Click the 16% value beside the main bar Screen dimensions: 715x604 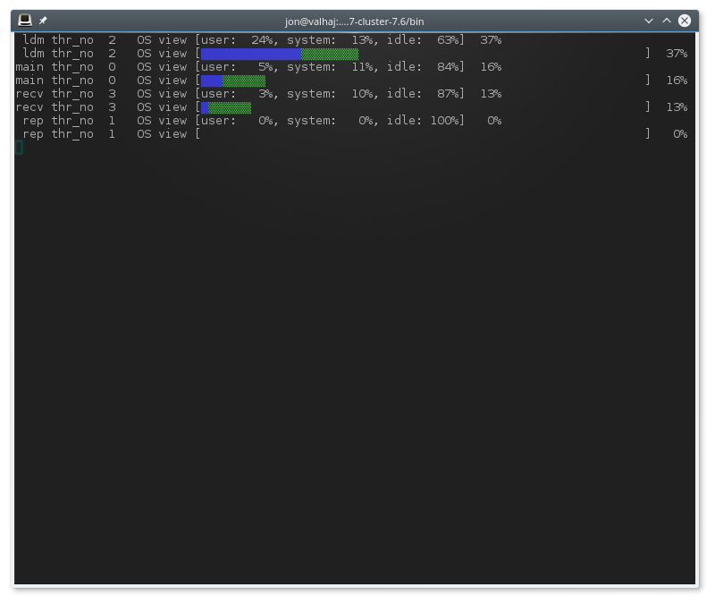677,81
